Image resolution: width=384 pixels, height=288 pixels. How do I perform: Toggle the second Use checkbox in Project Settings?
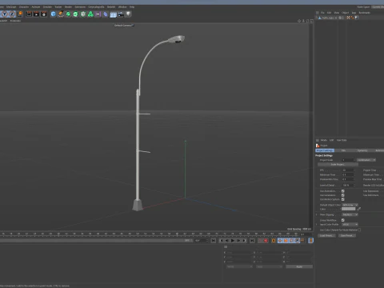(x=343, y=195)
